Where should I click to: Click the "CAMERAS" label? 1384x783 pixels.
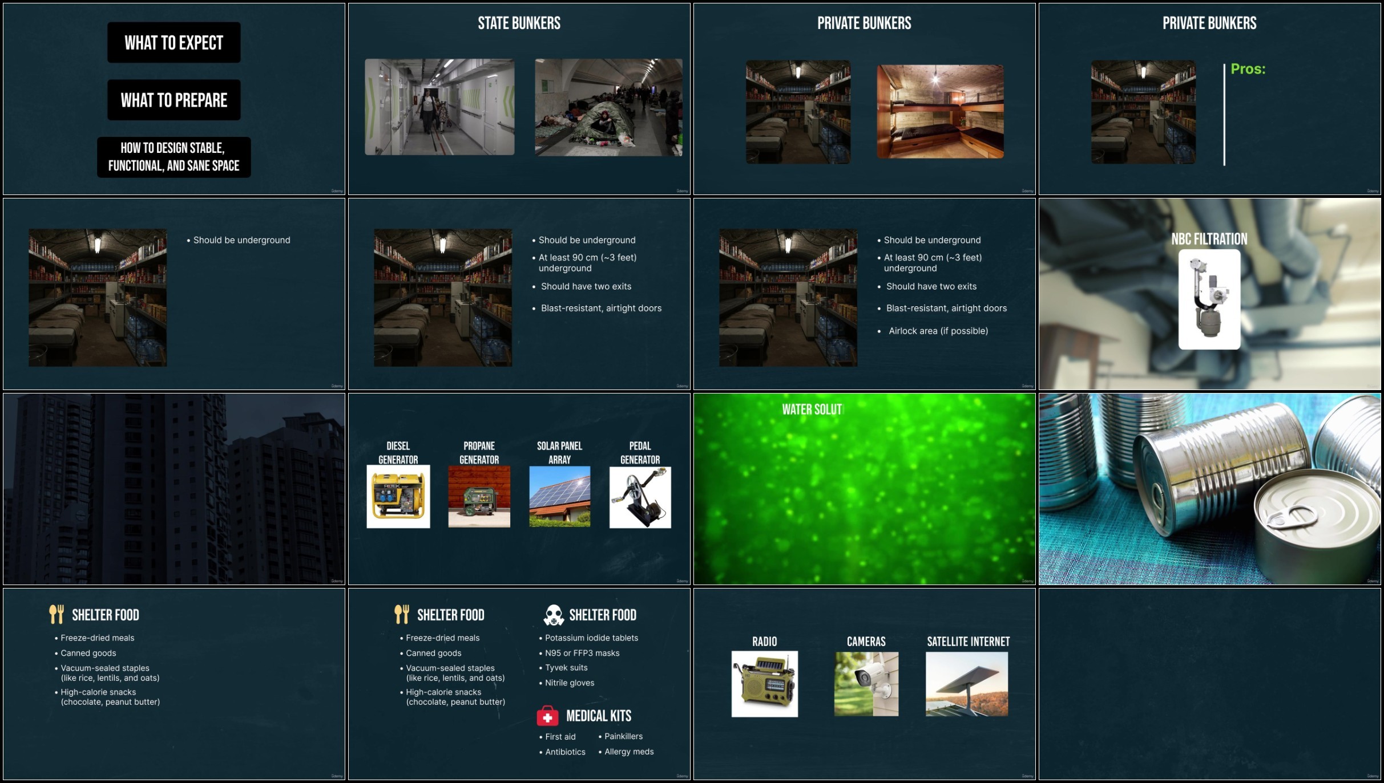pyautogui.click(x=866, y=642)
